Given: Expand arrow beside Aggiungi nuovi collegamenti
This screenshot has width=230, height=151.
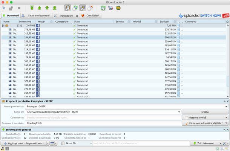Looking at the screenshot, I should click(x=48, y=143).
